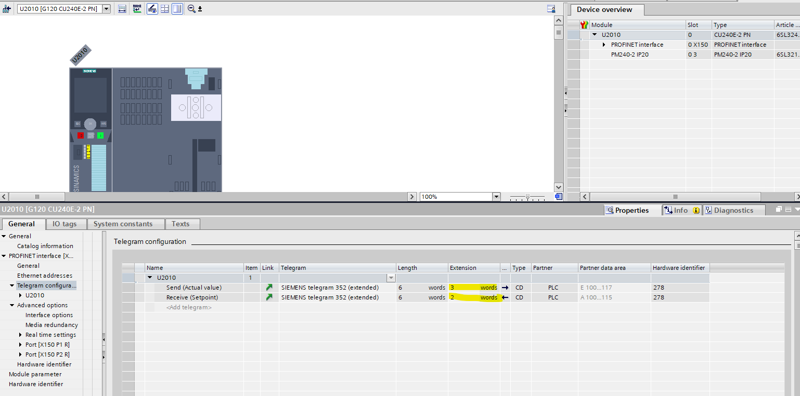Open the 100% zoom level dropdown
Viewport: 800px width, 396px height.
coord(496,197)
